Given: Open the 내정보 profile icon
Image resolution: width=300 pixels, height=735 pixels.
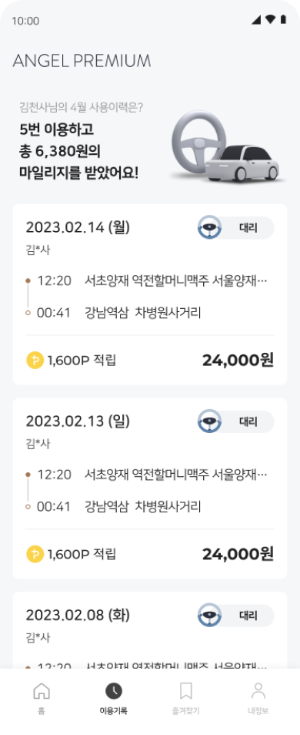Looking at the screenshot, I should click(x=258, y=690).
